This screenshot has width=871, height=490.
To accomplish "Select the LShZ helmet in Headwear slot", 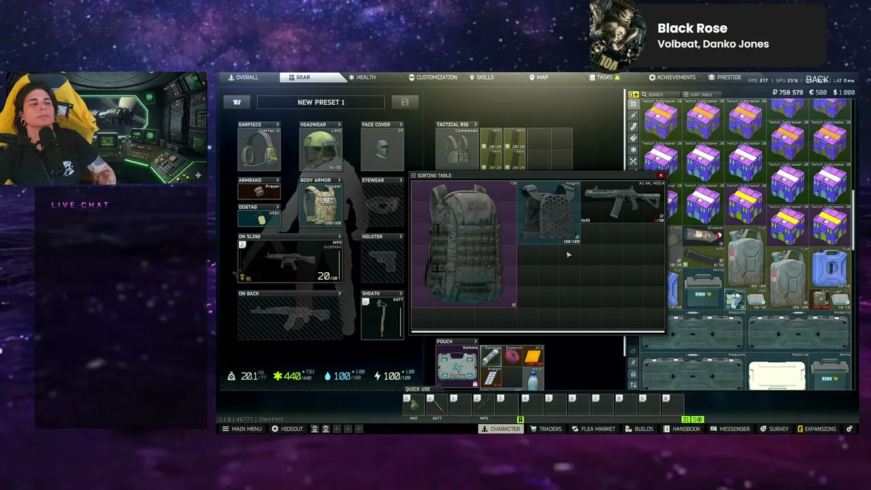I will [x=321, y=148].
